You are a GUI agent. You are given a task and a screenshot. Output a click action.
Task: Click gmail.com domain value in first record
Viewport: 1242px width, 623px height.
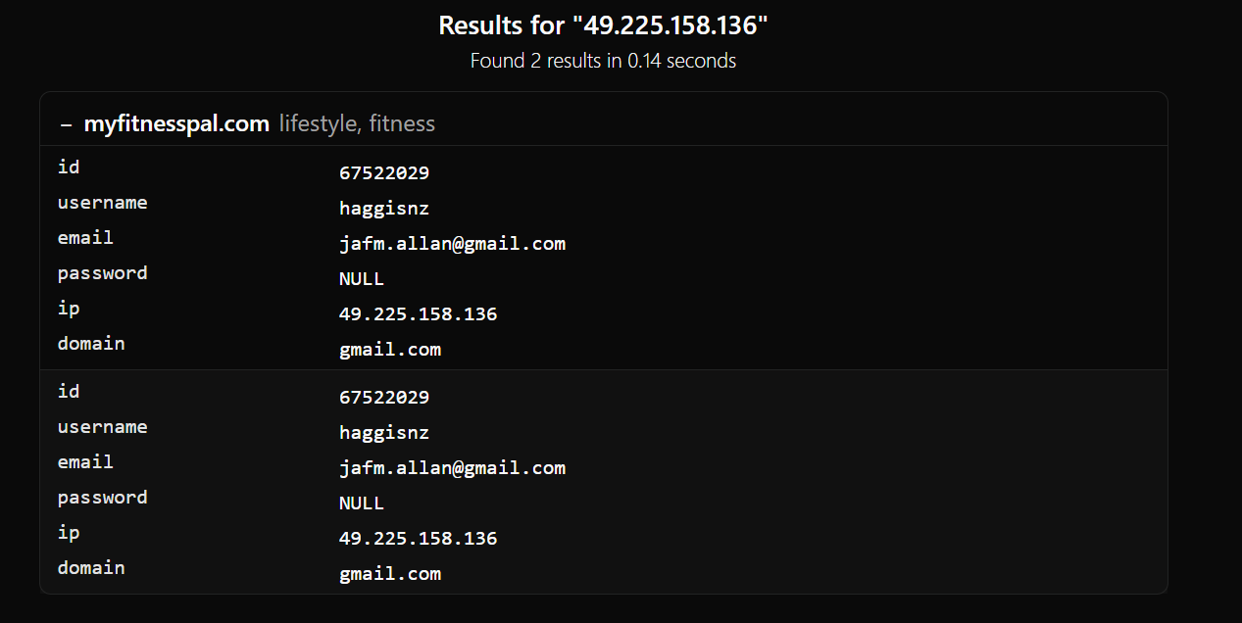coord(390,350)
